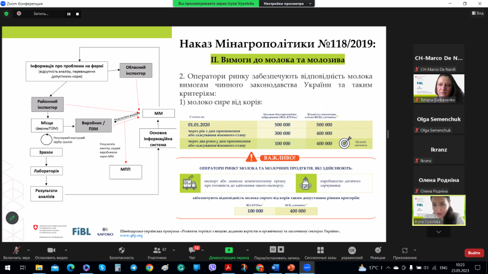Select Tetiana Garkavenko video thumbnail

tap(439, 88)
